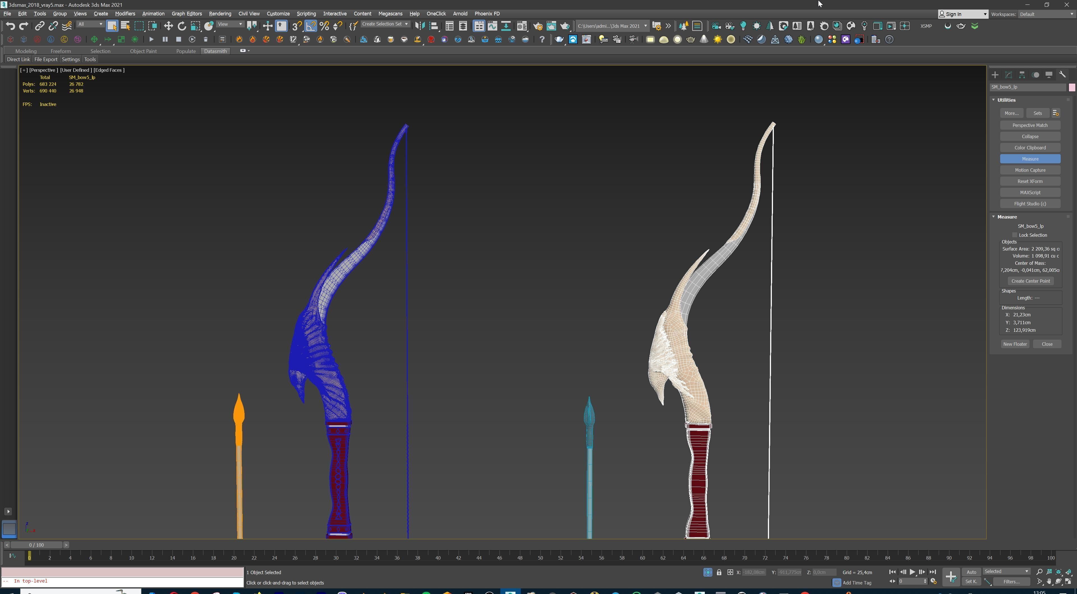Select the Move transform tool
Image resolution: width=1077 pixels, height=594 pixels.
tap(168, 26)
